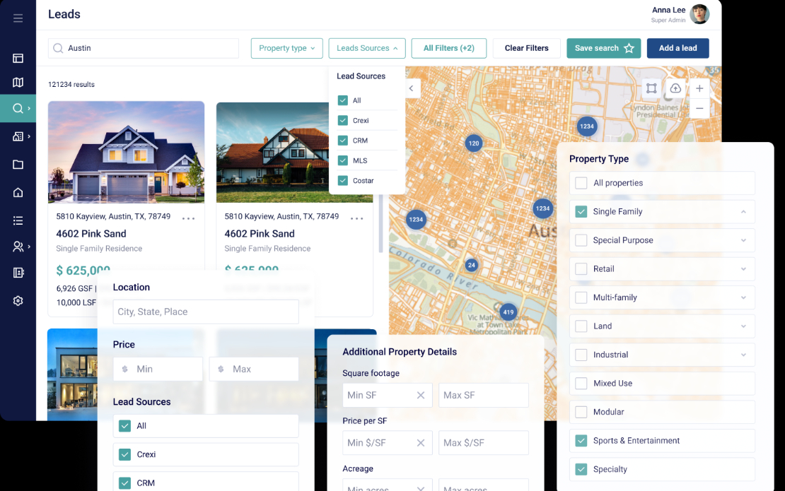Click the All Filters (+2) button

coord(449,48)
